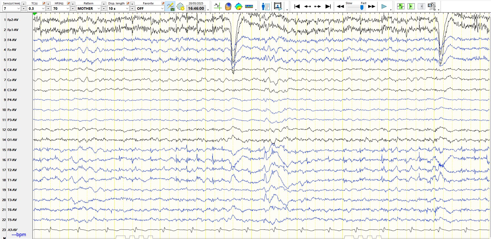Expand the arrow beside the spectrogram icon

click(x=256, y=10)
